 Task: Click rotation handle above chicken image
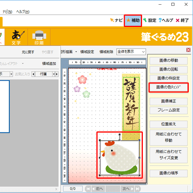tap(120, 134)
